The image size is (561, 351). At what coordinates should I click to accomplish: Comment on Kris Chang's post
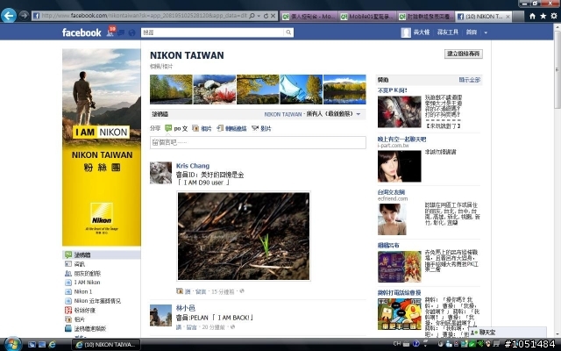[201, 291]
